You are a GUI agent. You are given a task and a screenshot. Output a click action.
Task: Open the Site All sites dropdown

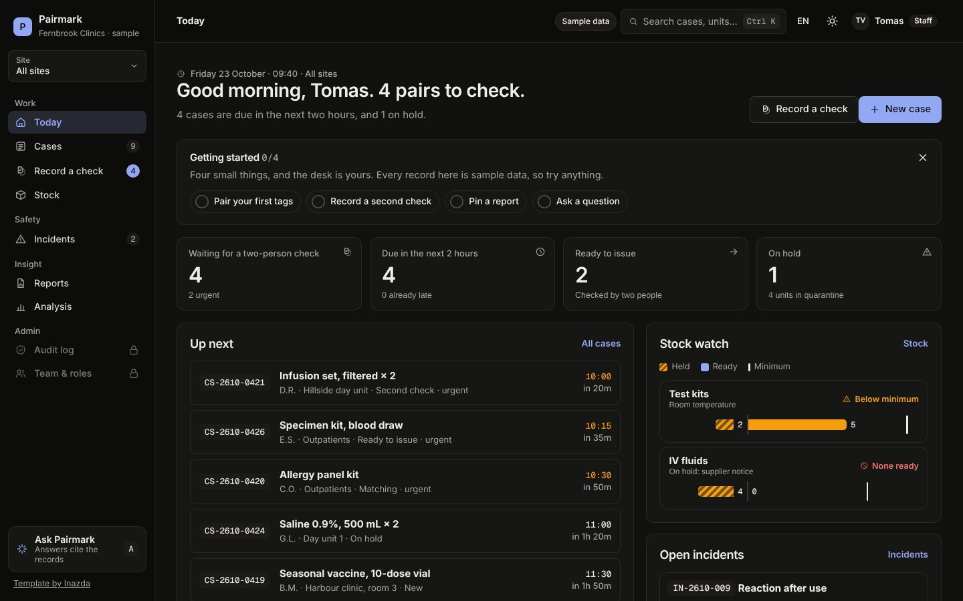click(x=77, y=66)
